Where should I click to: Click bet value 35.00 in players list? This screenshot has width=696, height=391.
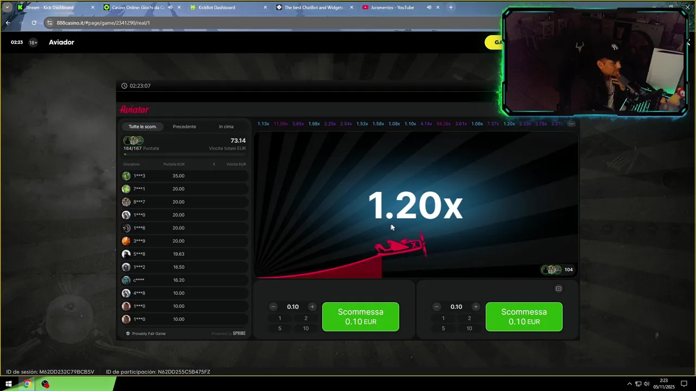point(178,176)
